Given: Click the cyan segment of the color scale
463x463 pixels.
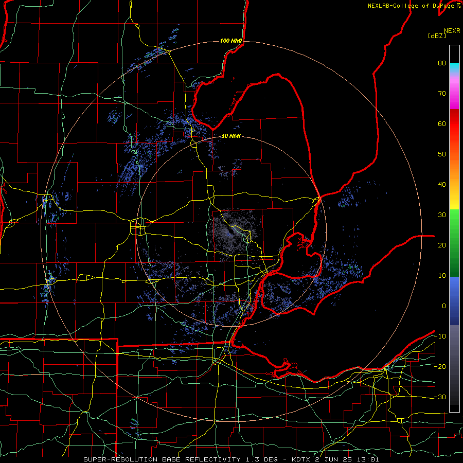Looking at the screenshot, I should coord(454,67).
